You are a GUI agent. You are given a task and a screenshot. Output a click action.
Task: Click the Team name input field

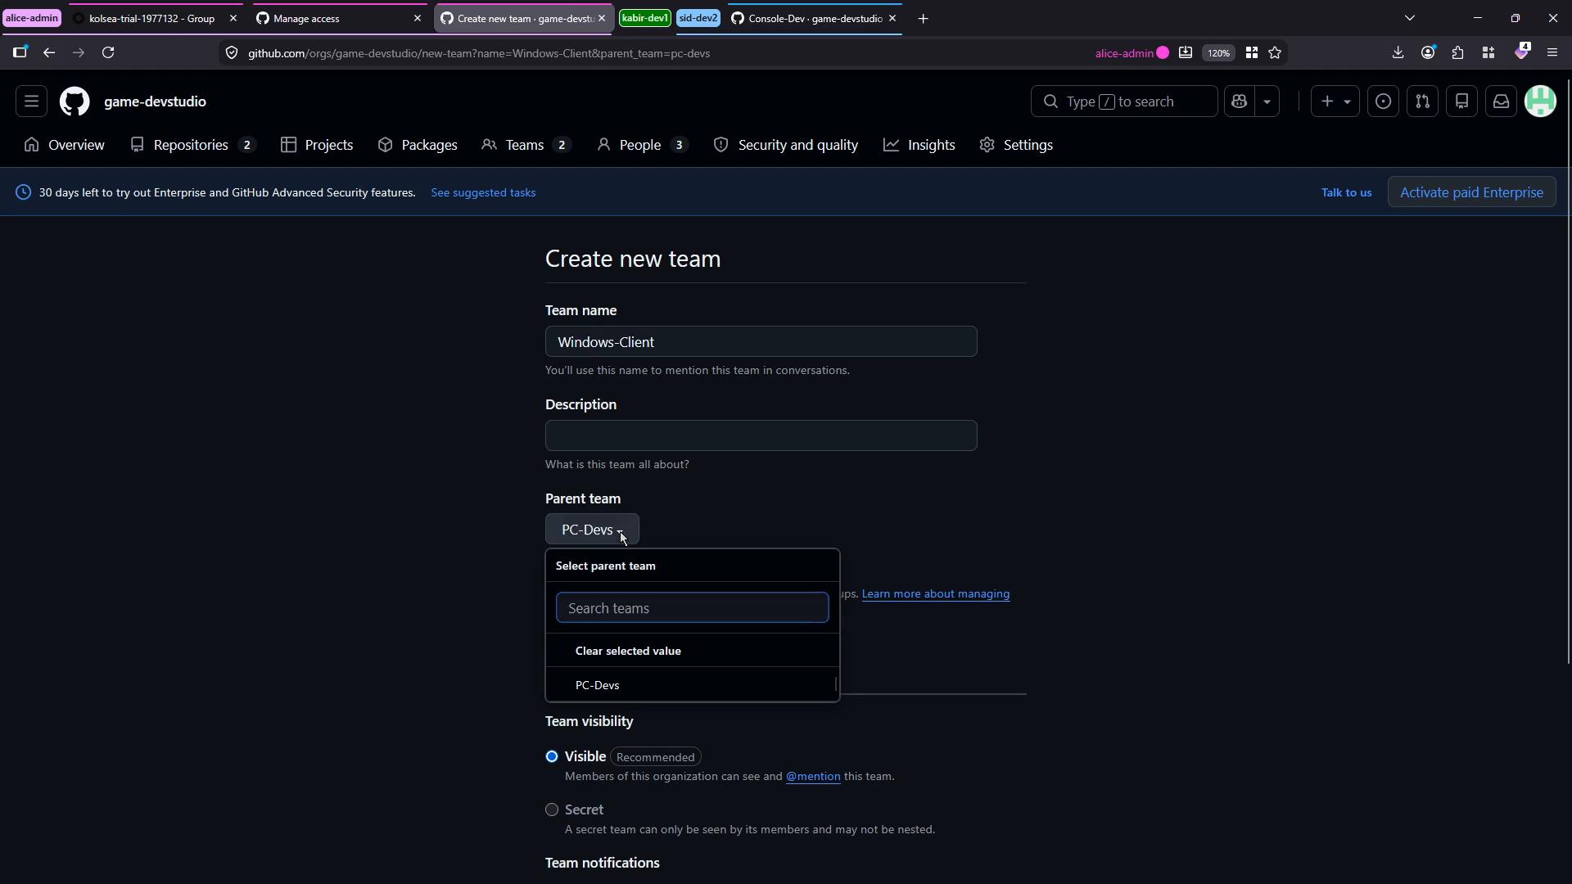click(761, 341)
